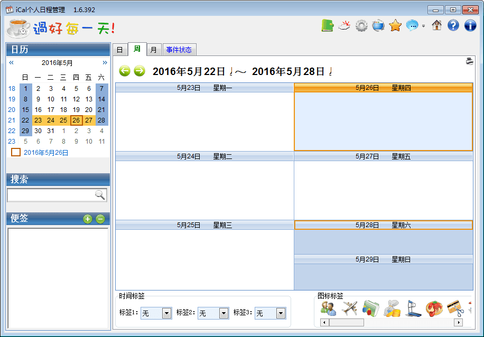Select May 15 in the mini calendar

[25, 109]
